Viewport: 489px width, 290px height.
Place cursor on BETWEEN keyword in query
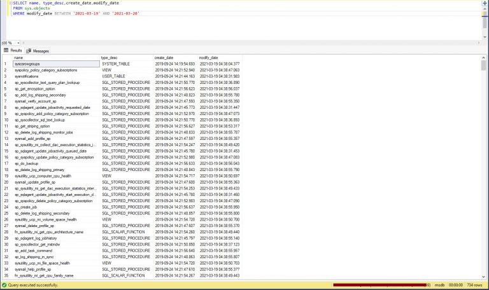(x=62, y=13)
